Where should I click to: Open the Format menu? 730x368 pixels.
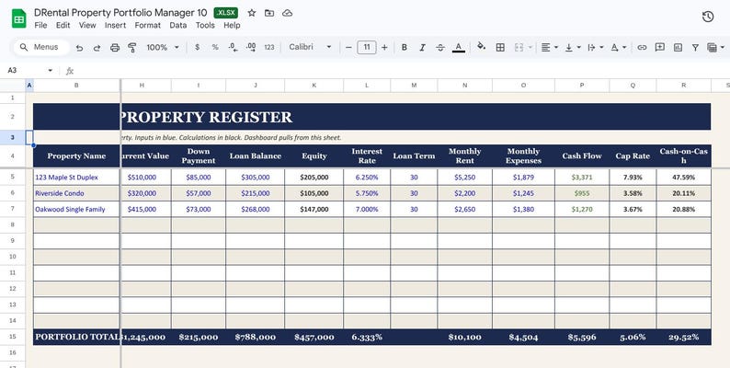148,25
